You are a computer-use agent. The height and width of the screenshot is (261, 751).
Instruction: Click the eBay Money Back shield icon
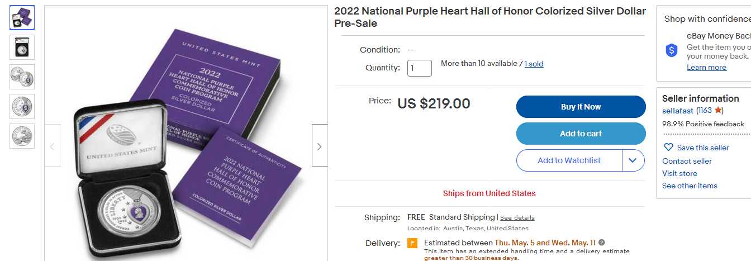672,50
